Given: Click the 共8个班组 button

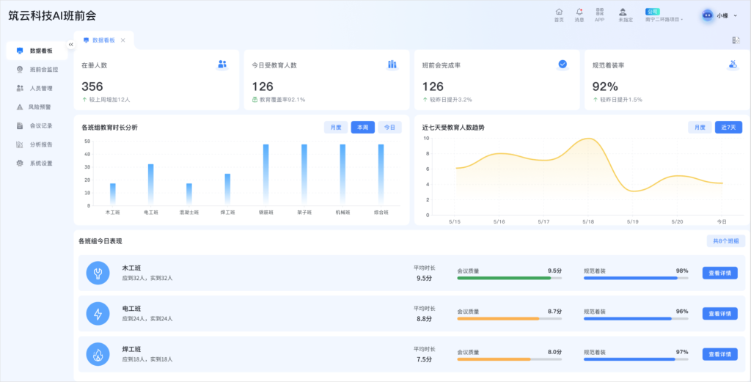Looking at the screenshot, I should click(x=726, y=240).
